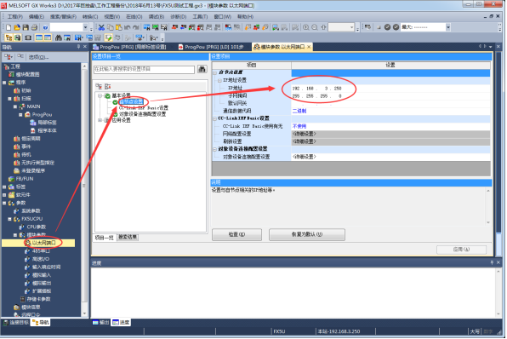Collapse the 基本设置 tree node
The height and width of the screenshot is (339, 507).
click(x=100, y=96)
